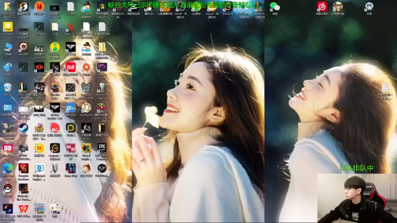Open the This PC computer icon
The width and height of the screenshot is (397, 223).
pos(7,47)
